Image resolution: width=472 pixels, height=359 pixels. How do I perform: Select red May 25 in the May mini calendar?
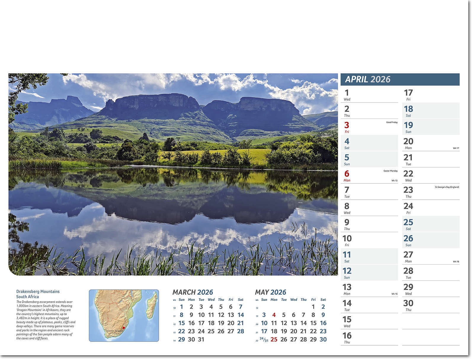point(274,339)
